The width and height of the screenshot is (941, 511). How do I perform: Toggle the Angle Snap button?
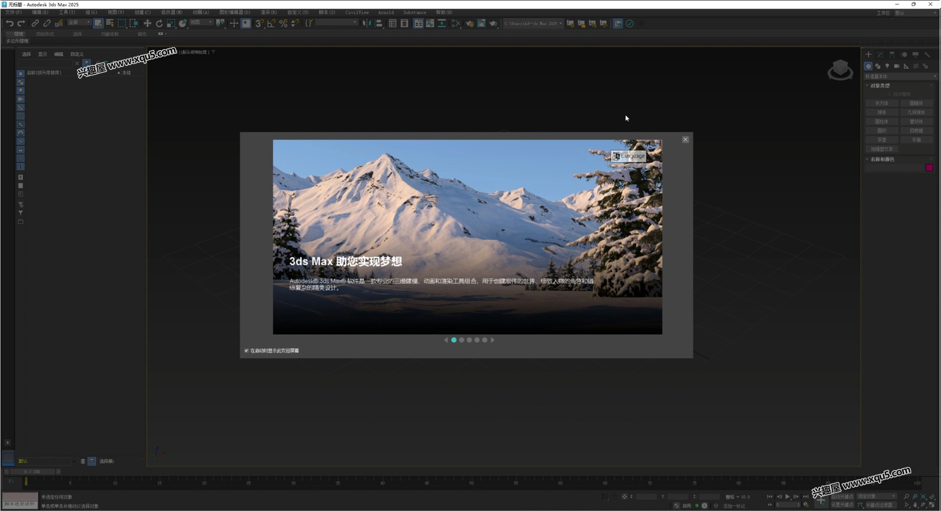(271, 24)
